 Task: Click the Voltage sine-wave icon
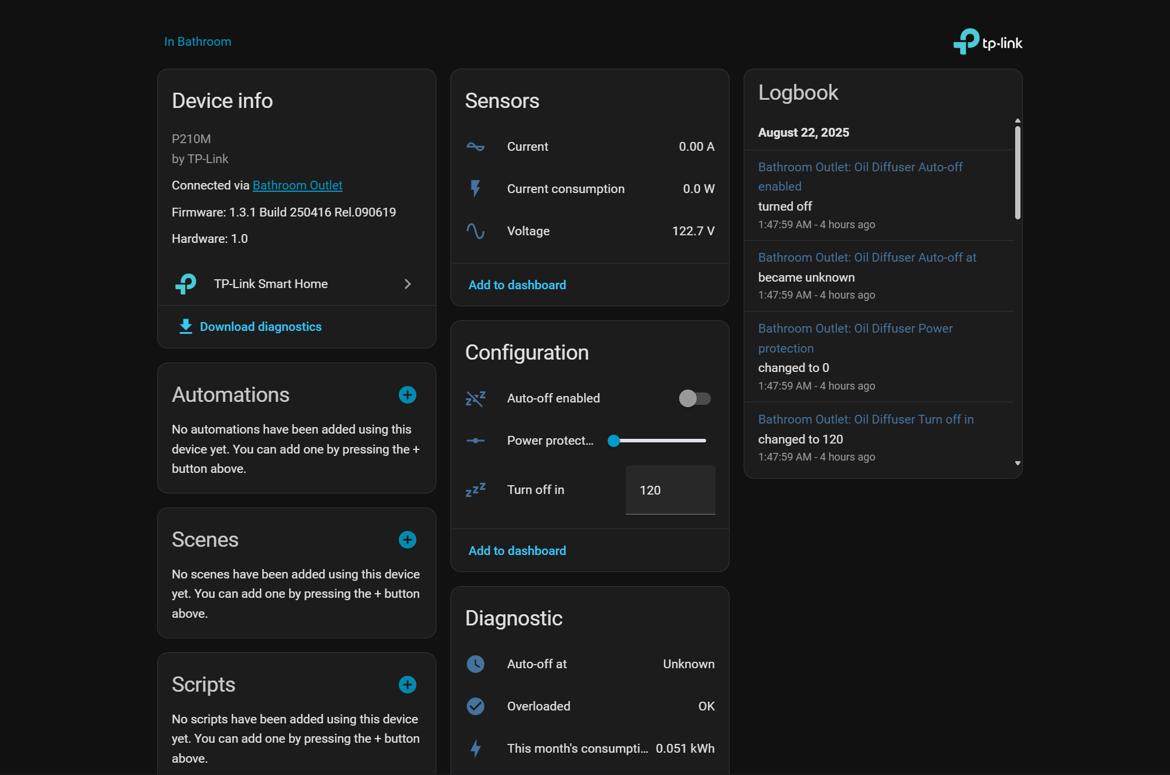476,231
